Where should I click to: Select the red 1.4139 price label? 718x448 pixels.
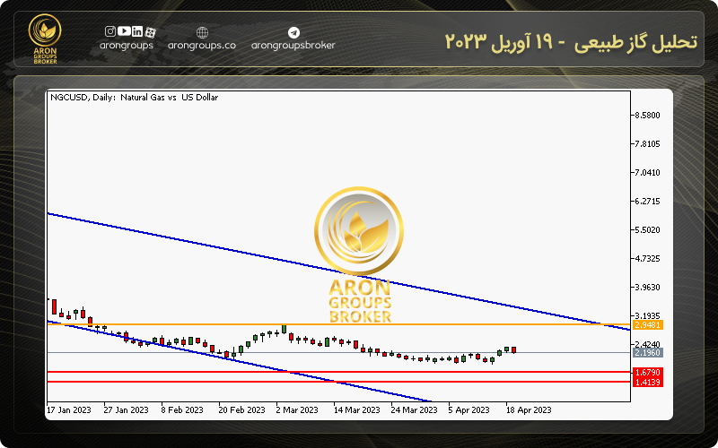(647, 382)
